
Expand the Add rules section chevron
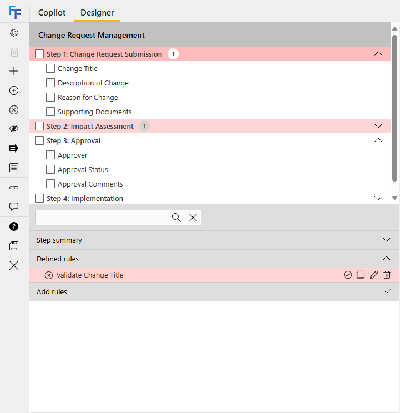[387, 291]
